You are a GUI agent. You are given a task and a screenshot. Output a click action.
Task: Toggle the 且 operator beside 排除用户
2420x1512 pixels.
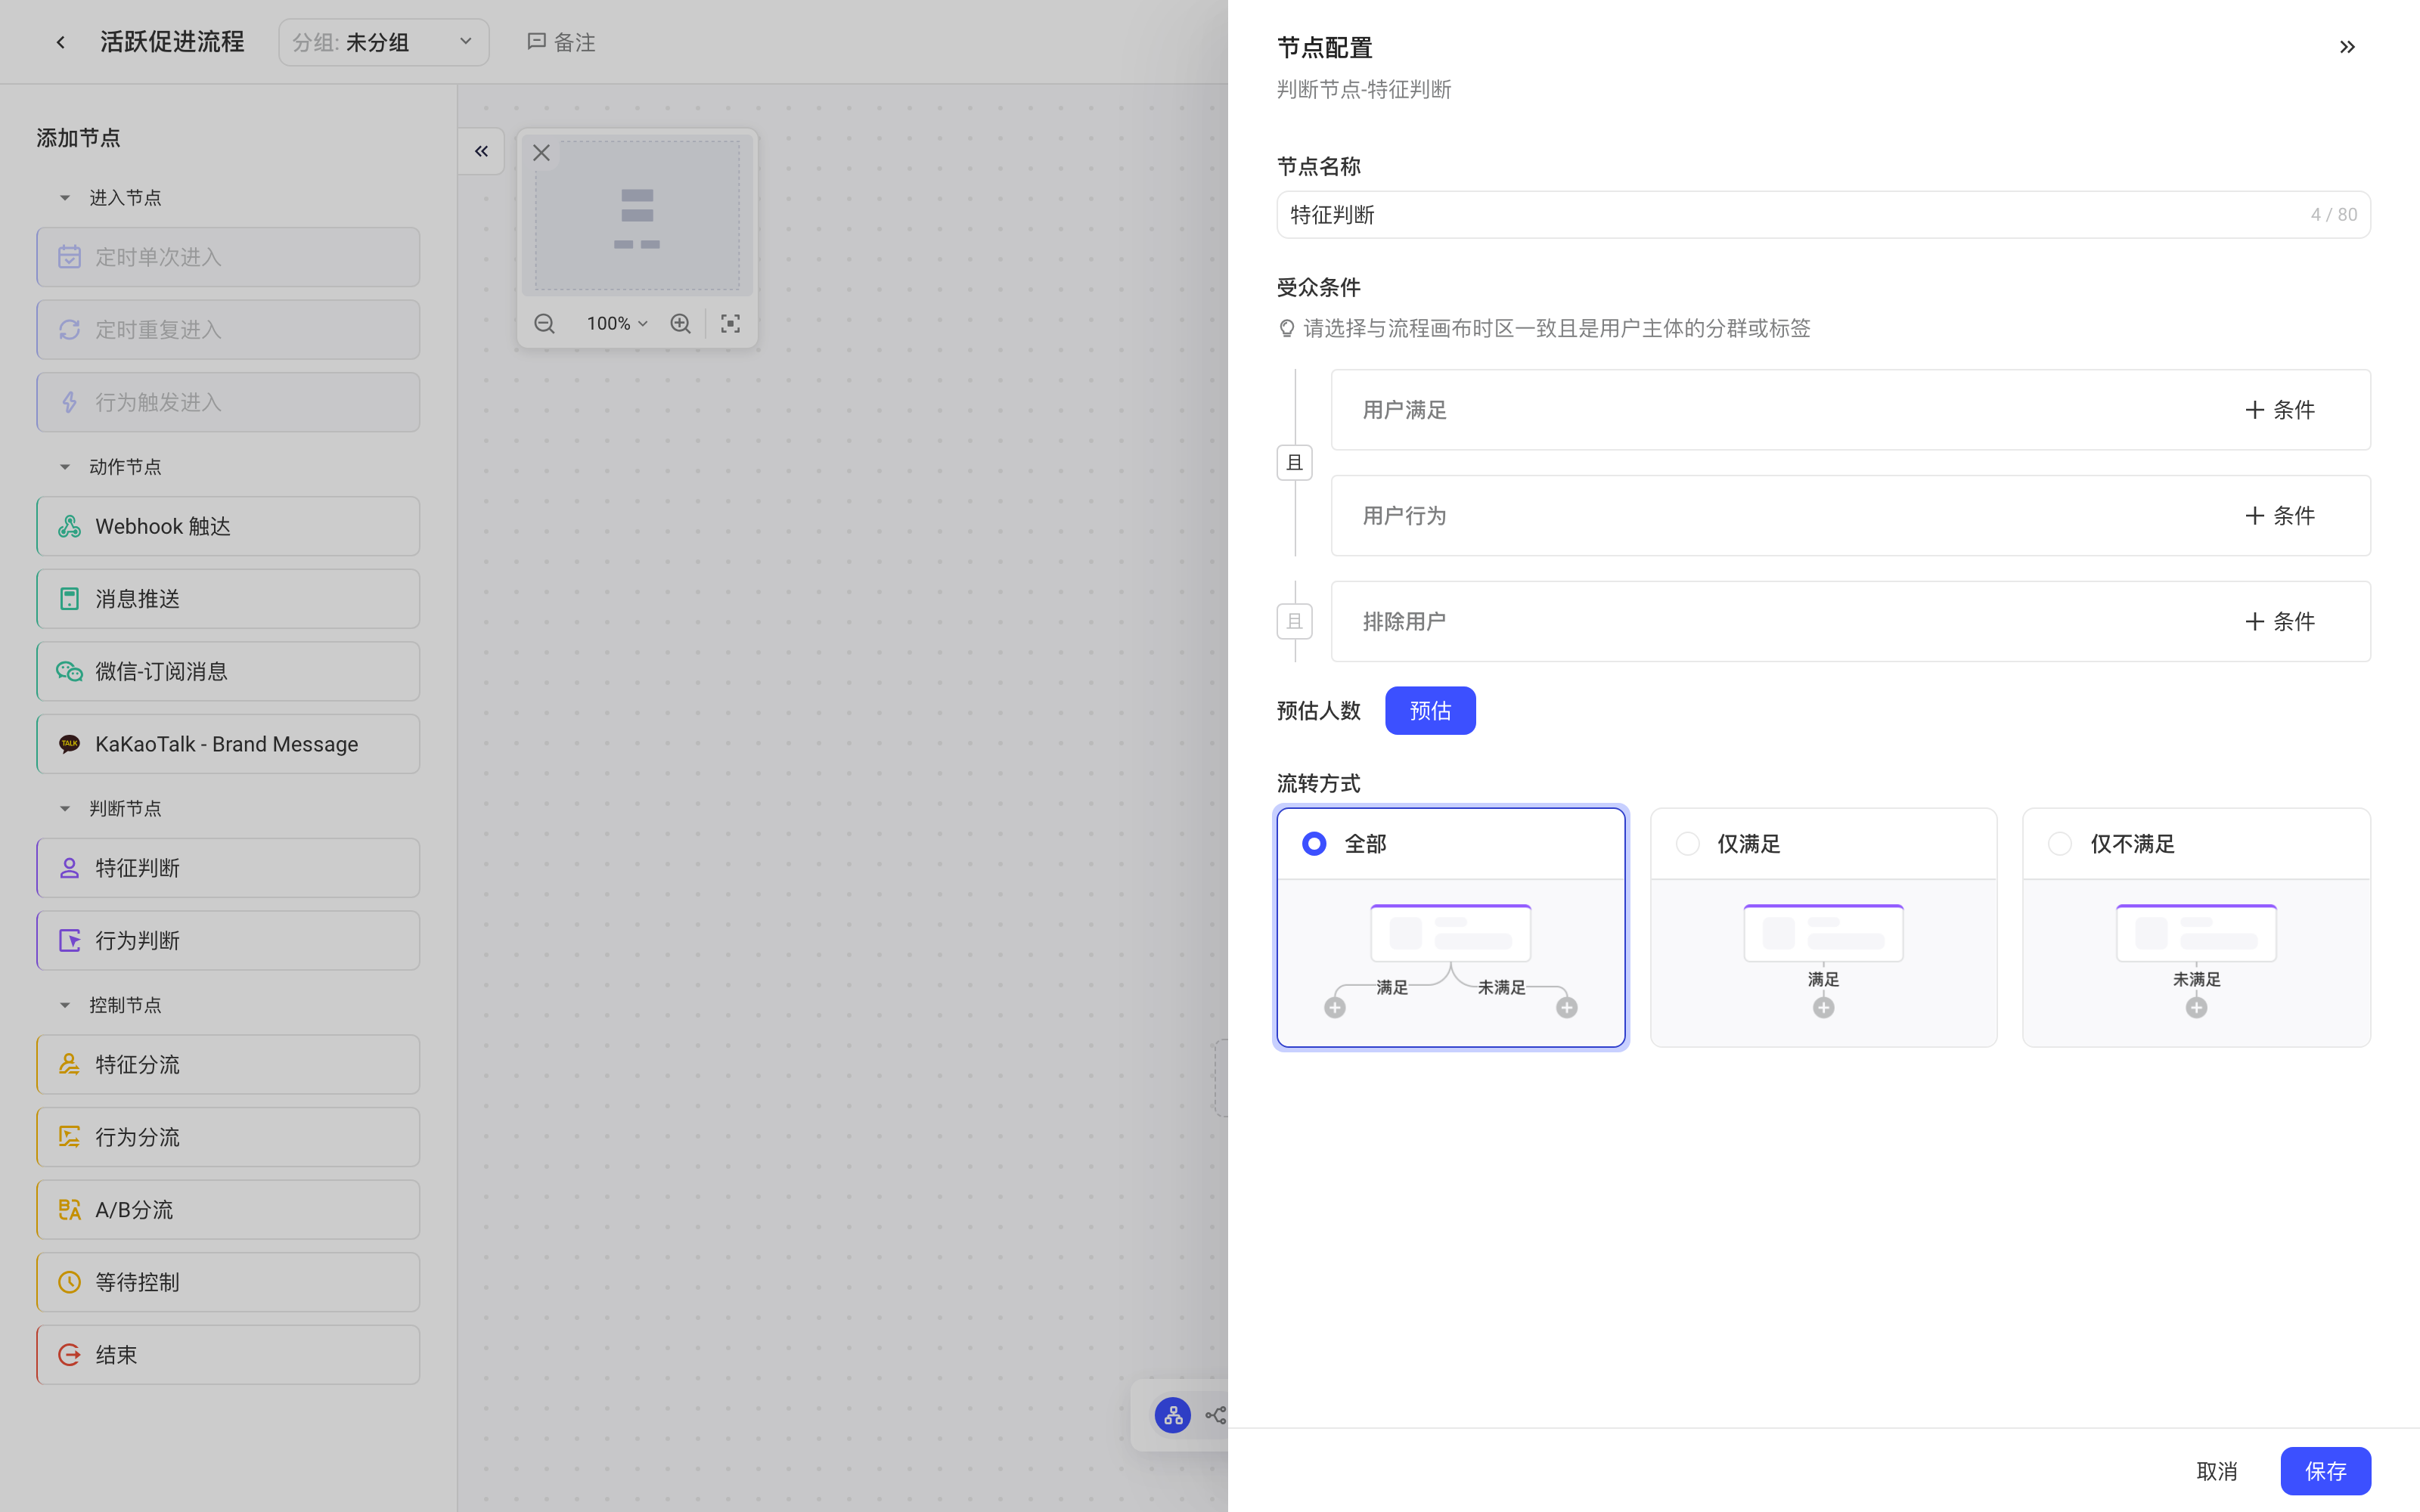click(x=1294, y=621)
